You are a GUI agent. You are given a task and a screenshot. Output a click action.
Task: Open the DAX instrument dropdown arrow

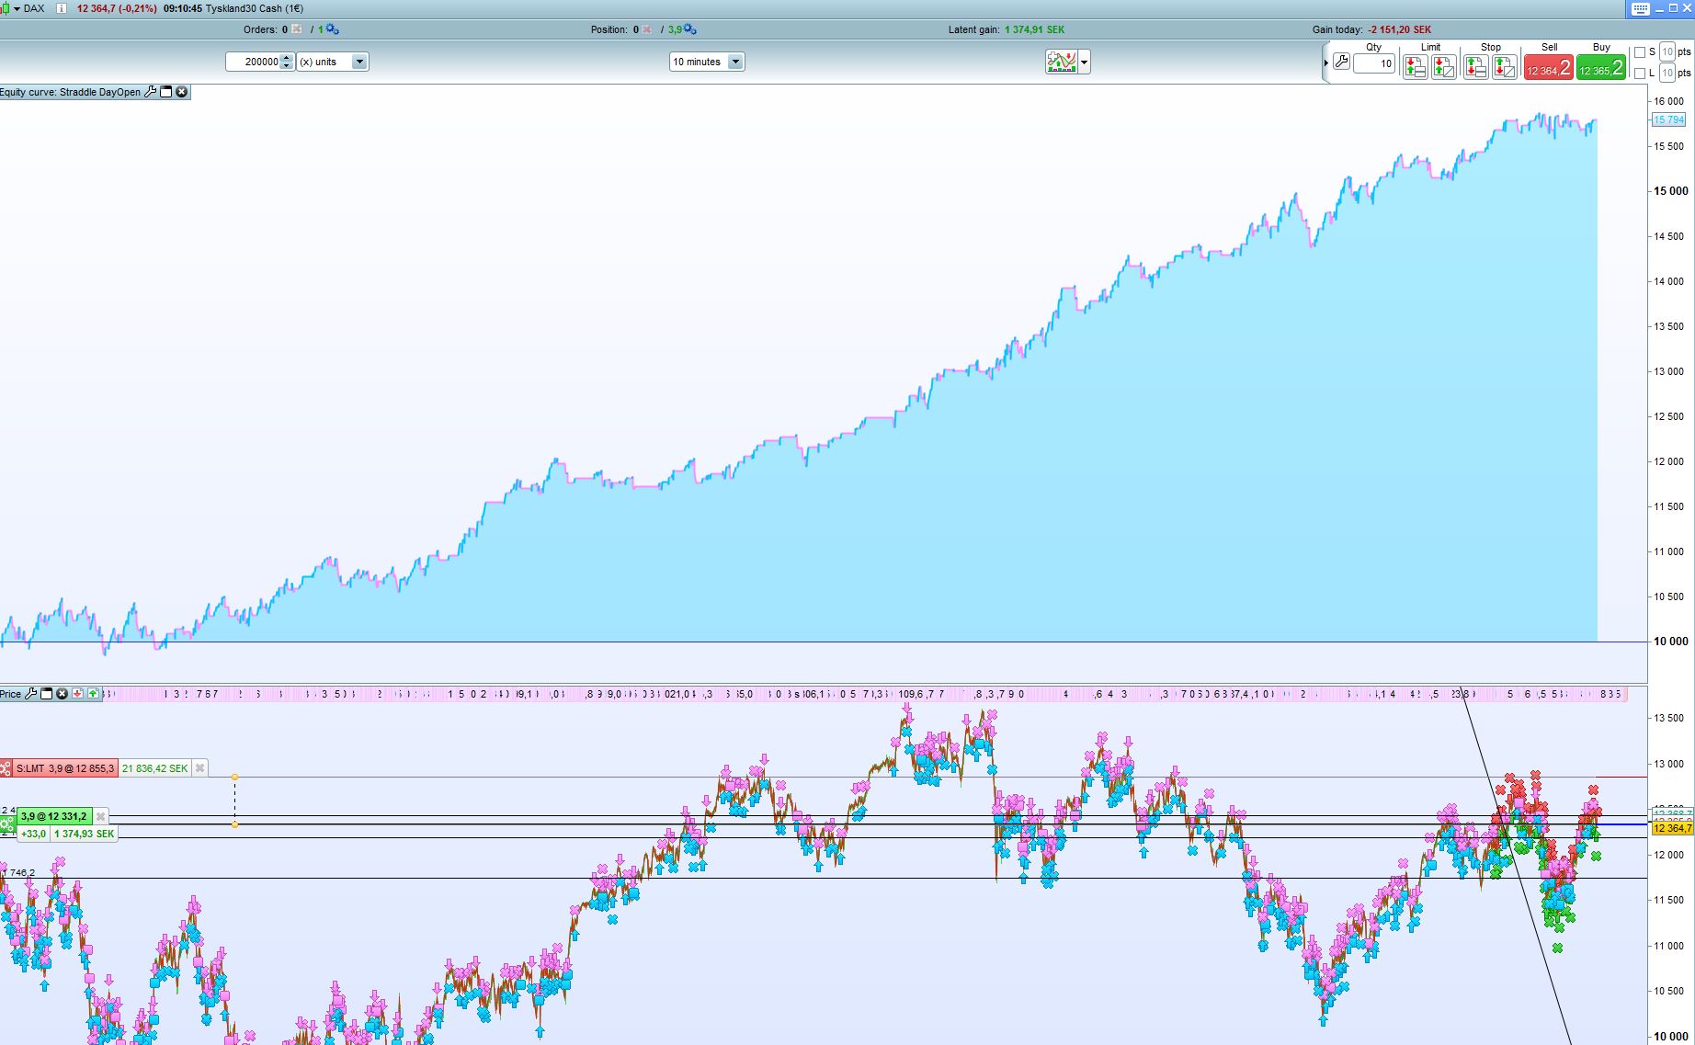tap(17, 8)
